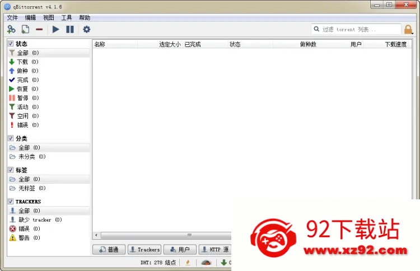420x271 pixels.
Task: Click the add torrent link icon
Action: click(11, 30)
